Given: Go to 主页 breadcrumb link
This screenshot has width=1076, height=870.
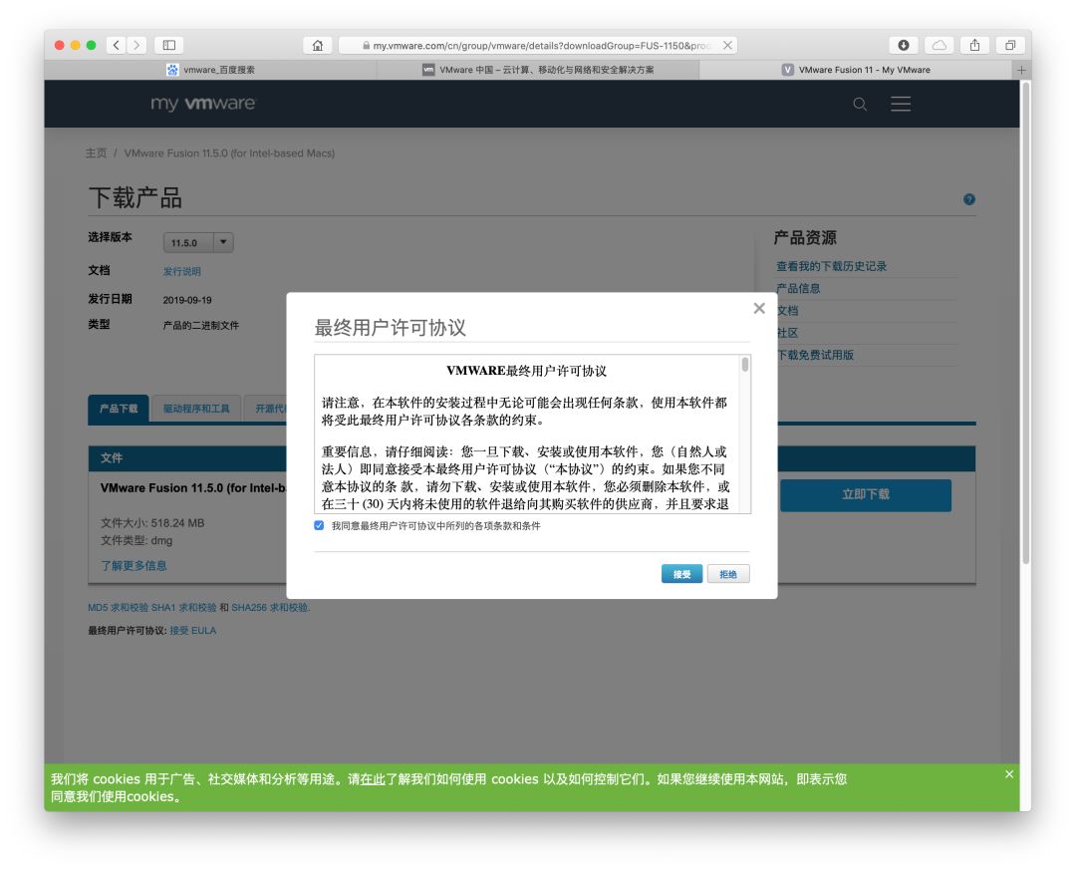Looking at the screenshot, I should point(96,153).
